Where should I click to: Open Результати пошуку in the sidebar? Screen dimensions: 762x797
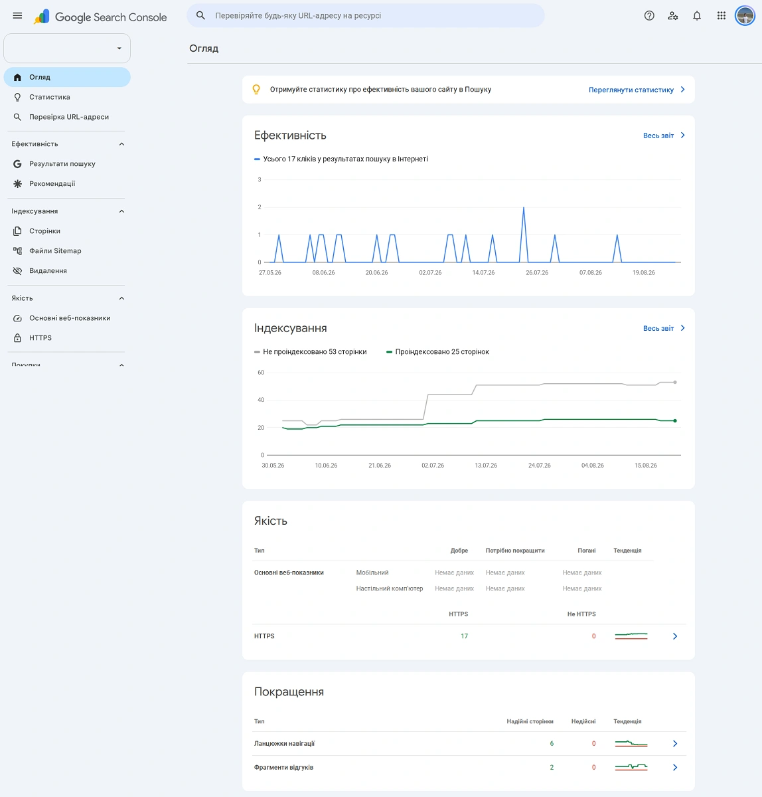(x=67, y=163)
